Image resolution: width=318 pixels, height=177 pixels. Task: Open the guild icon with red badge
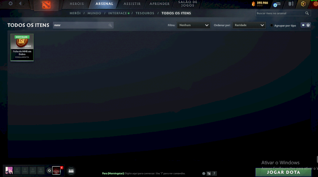coord(56,171)
